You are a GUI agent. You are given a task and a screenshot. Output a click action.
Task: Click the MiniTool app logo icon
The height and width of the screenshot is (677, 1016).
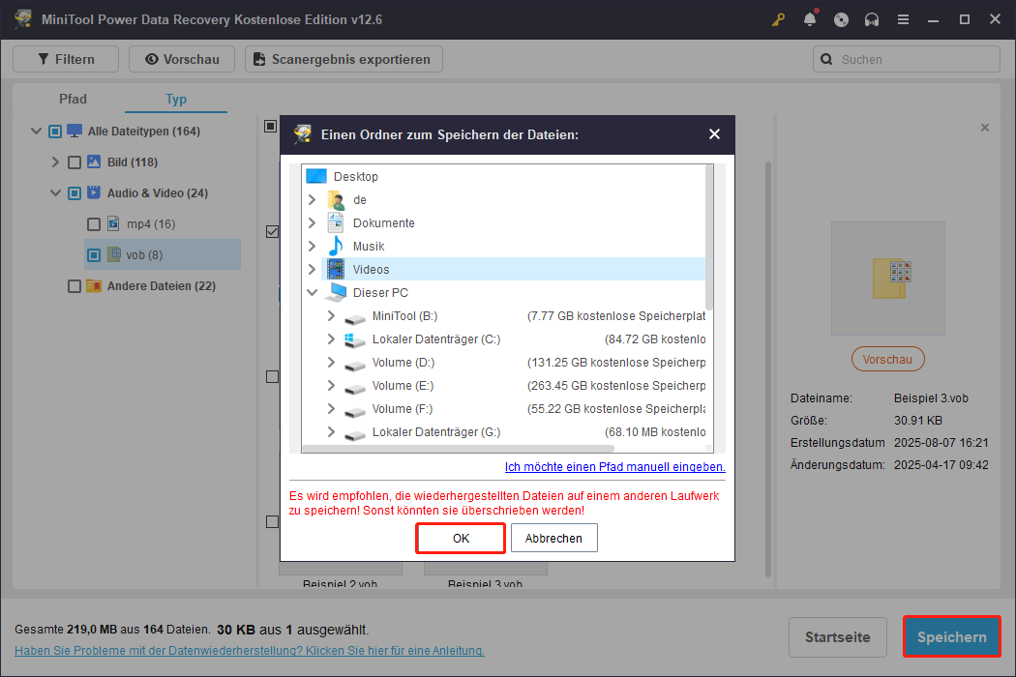pyautogui.click(x=23, y=18)
